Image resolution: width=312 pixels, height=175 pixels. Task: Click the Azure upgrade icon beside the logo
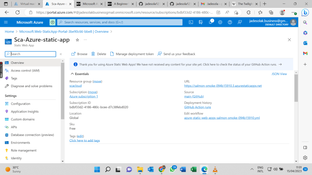pos(52,22)
